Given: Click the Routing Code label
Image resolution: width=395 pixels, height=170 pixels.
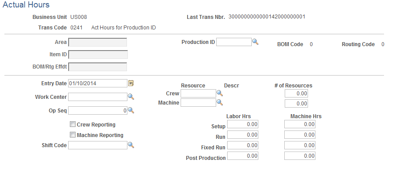Looking at the screenshot, I should coord(358,44).
